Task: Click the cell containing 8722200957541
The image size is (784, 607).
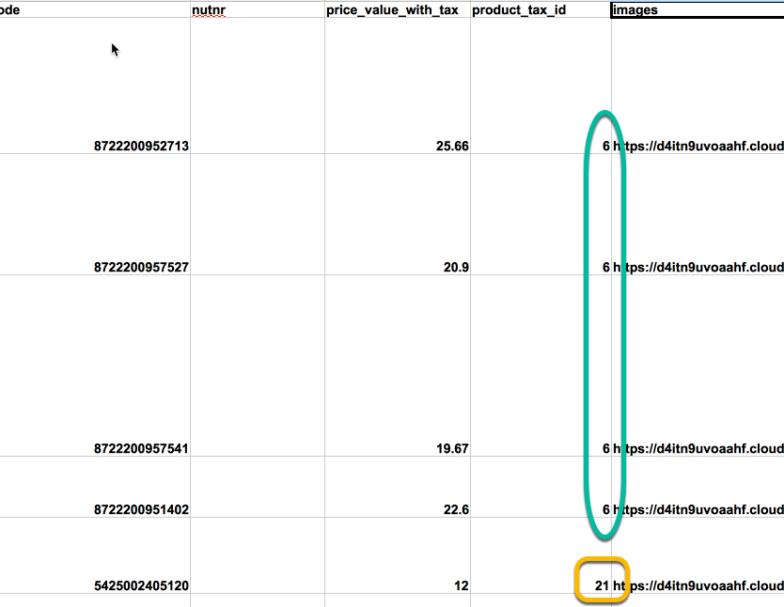Action: [x=95, y=366]
